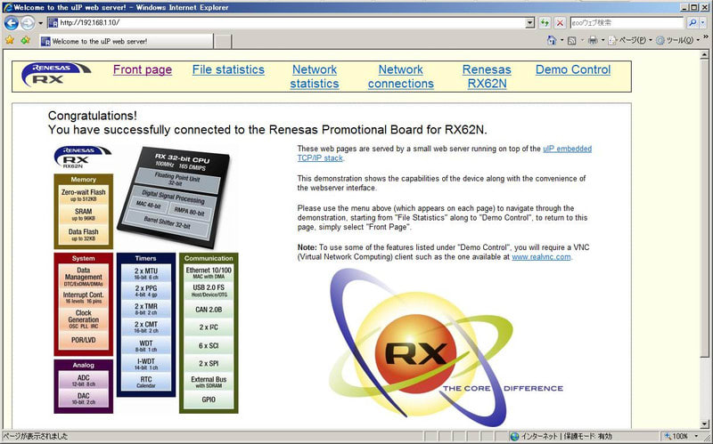Screen dimensions: 713x444
Task: Expand the feeds dropdown arrow
Action: pyautogui.click(x=582, y=40)
